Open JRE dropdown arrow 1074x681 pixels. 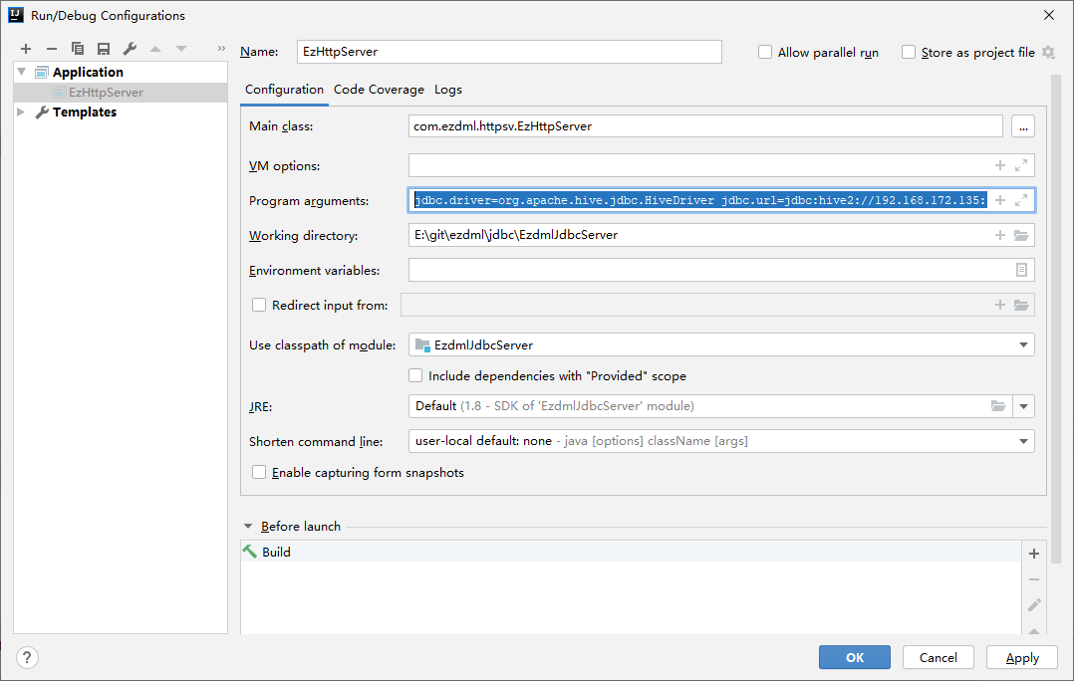tap(1023, 406)
